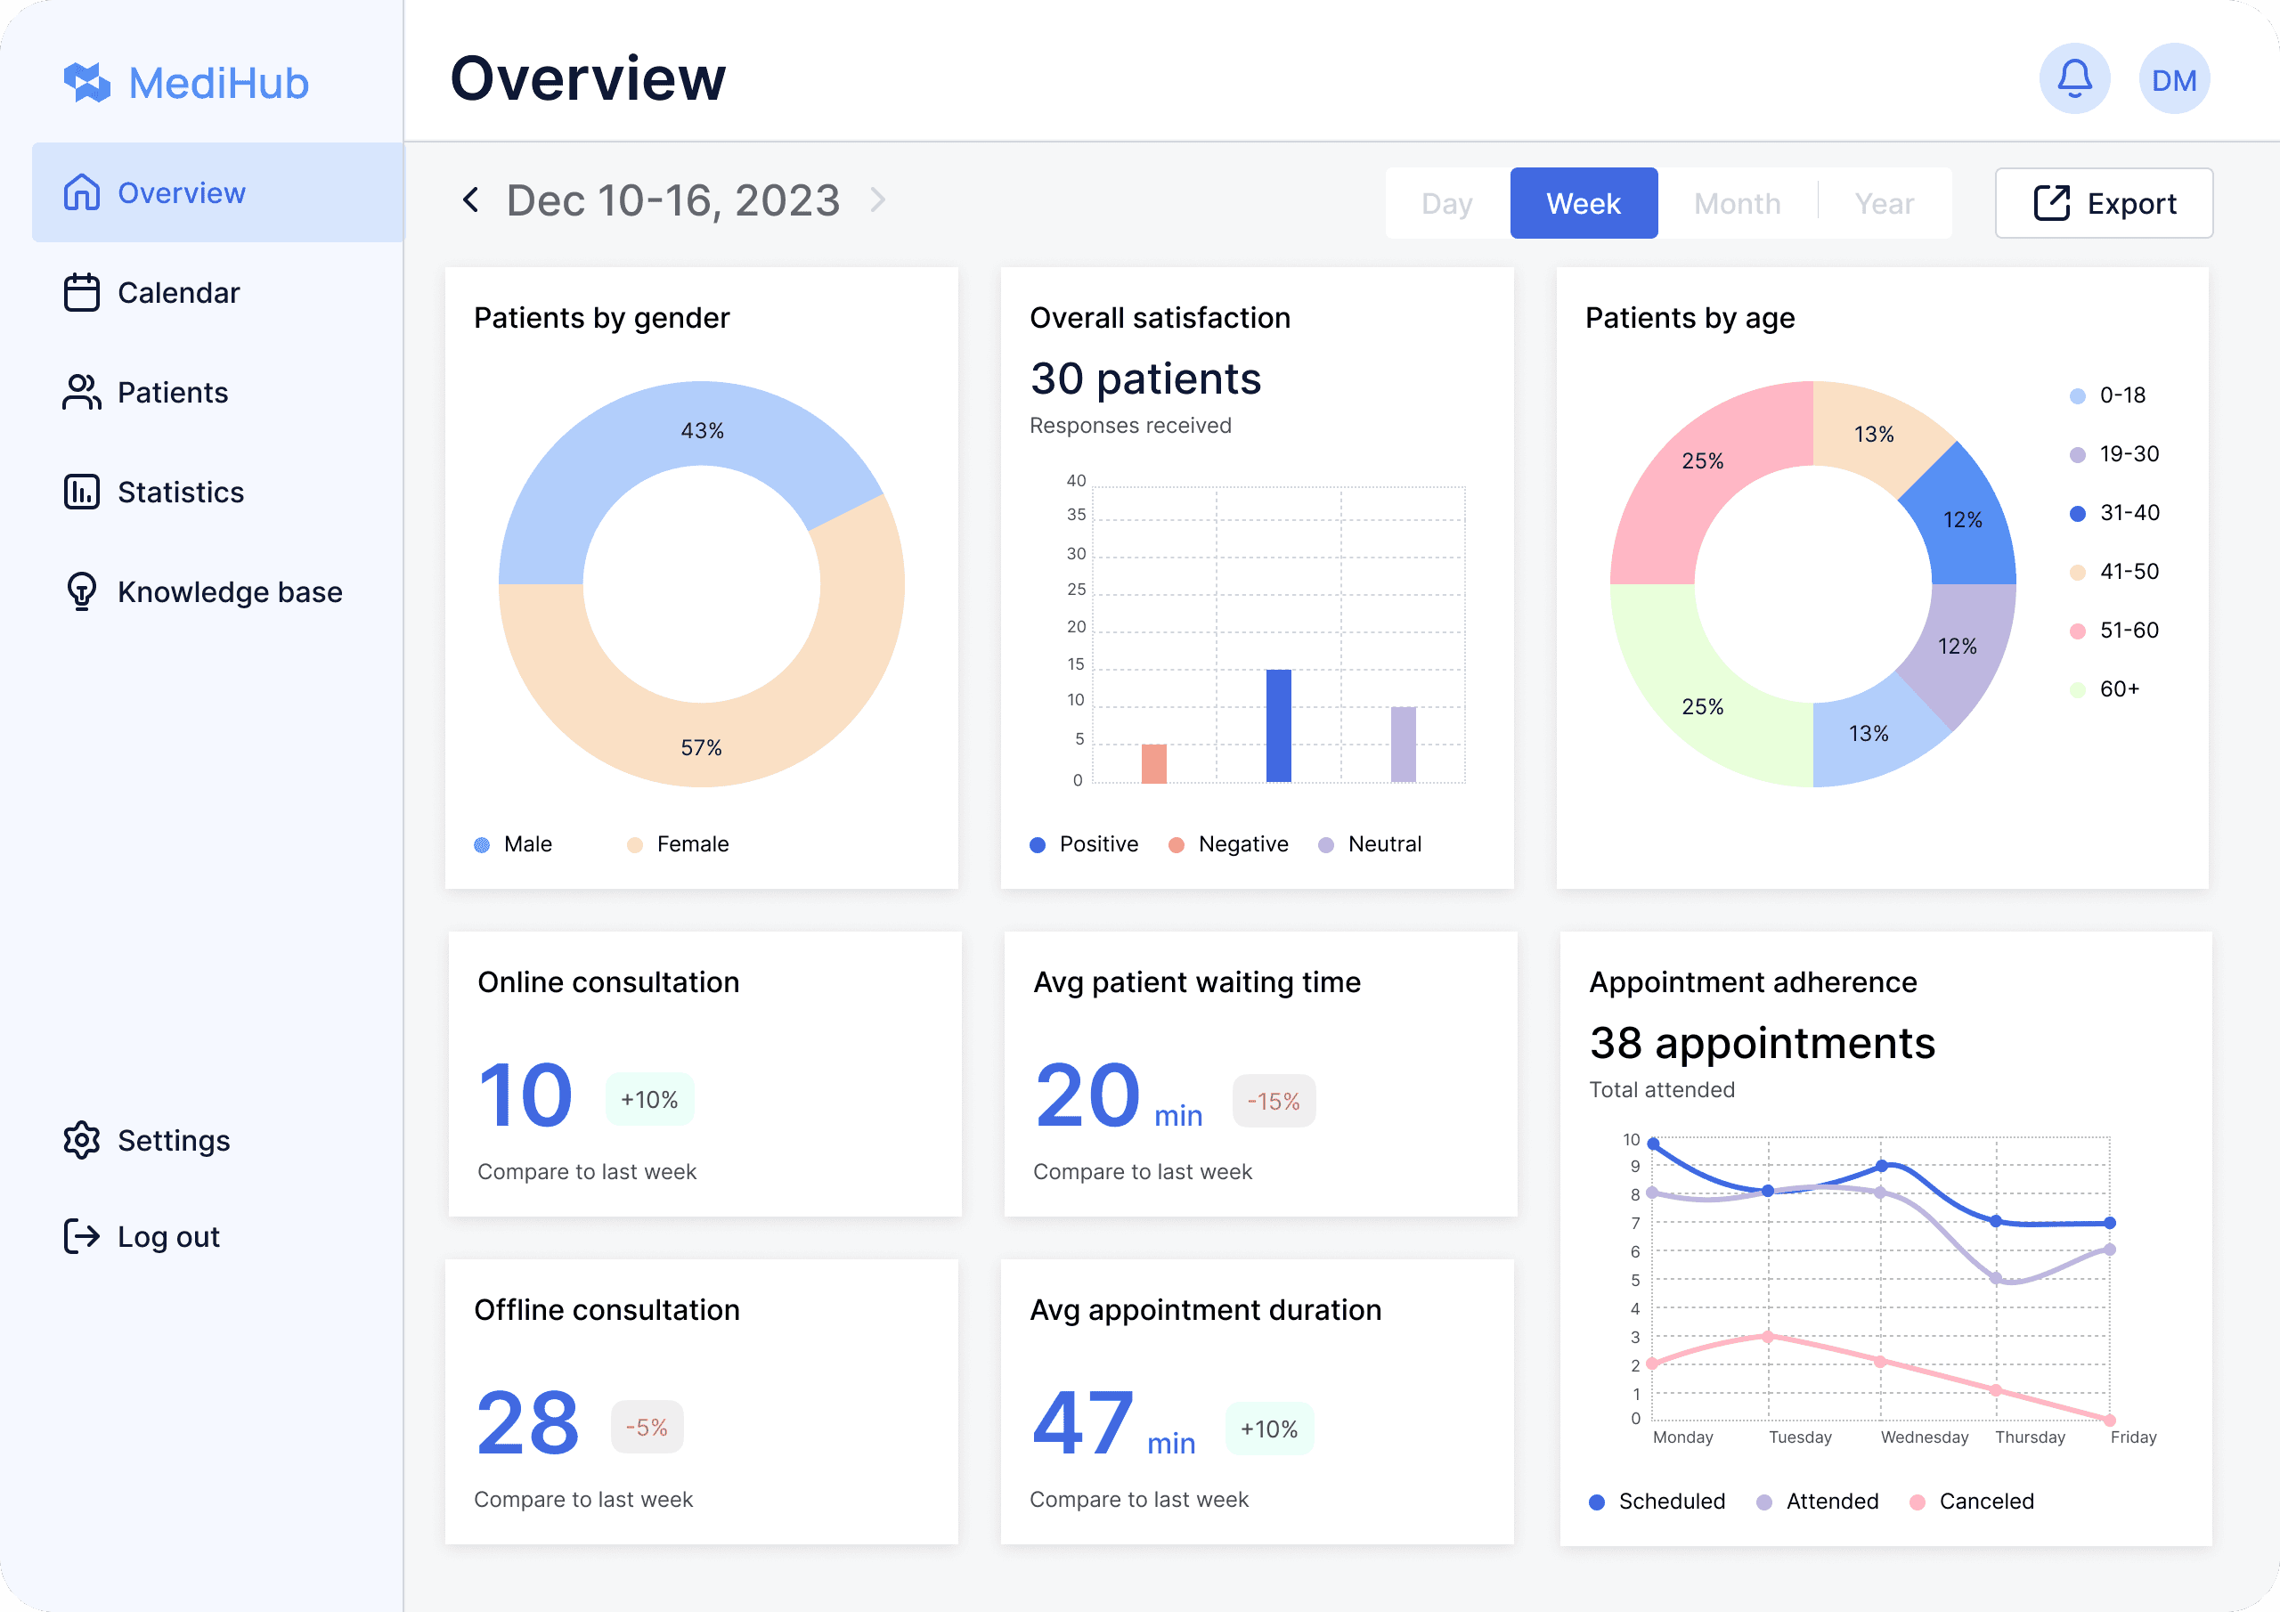Click the Statistics chart icon in sidebar
The width and height of the screenshot is (2280, 1612).
click(x=81, y=492)
